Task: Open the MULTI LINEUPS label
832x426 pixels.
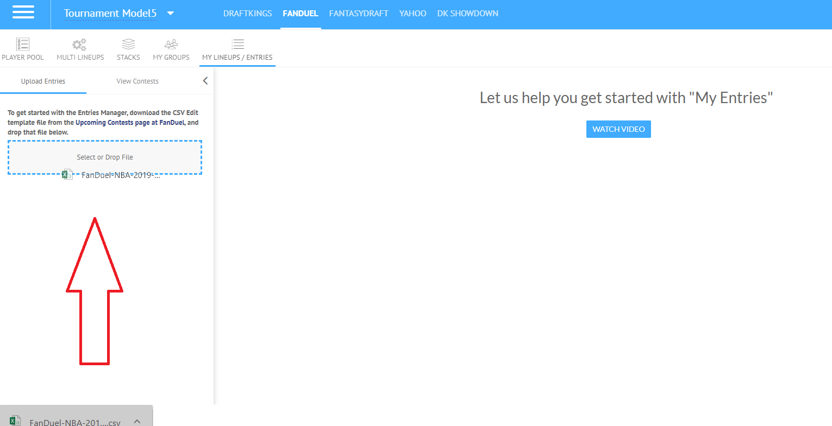Action: click(80, 57)
